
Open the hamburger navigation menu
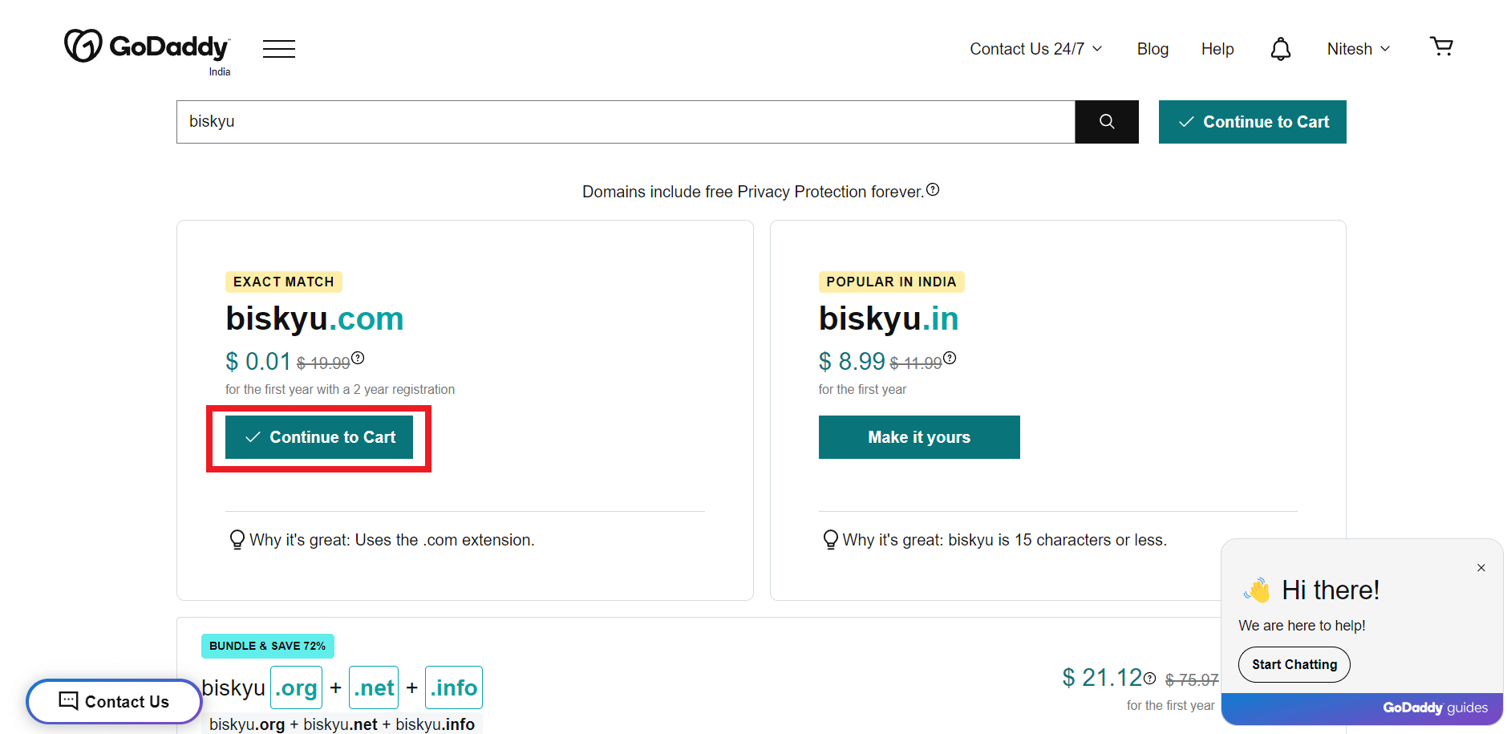pyautogui.click(x=279, y=49)
